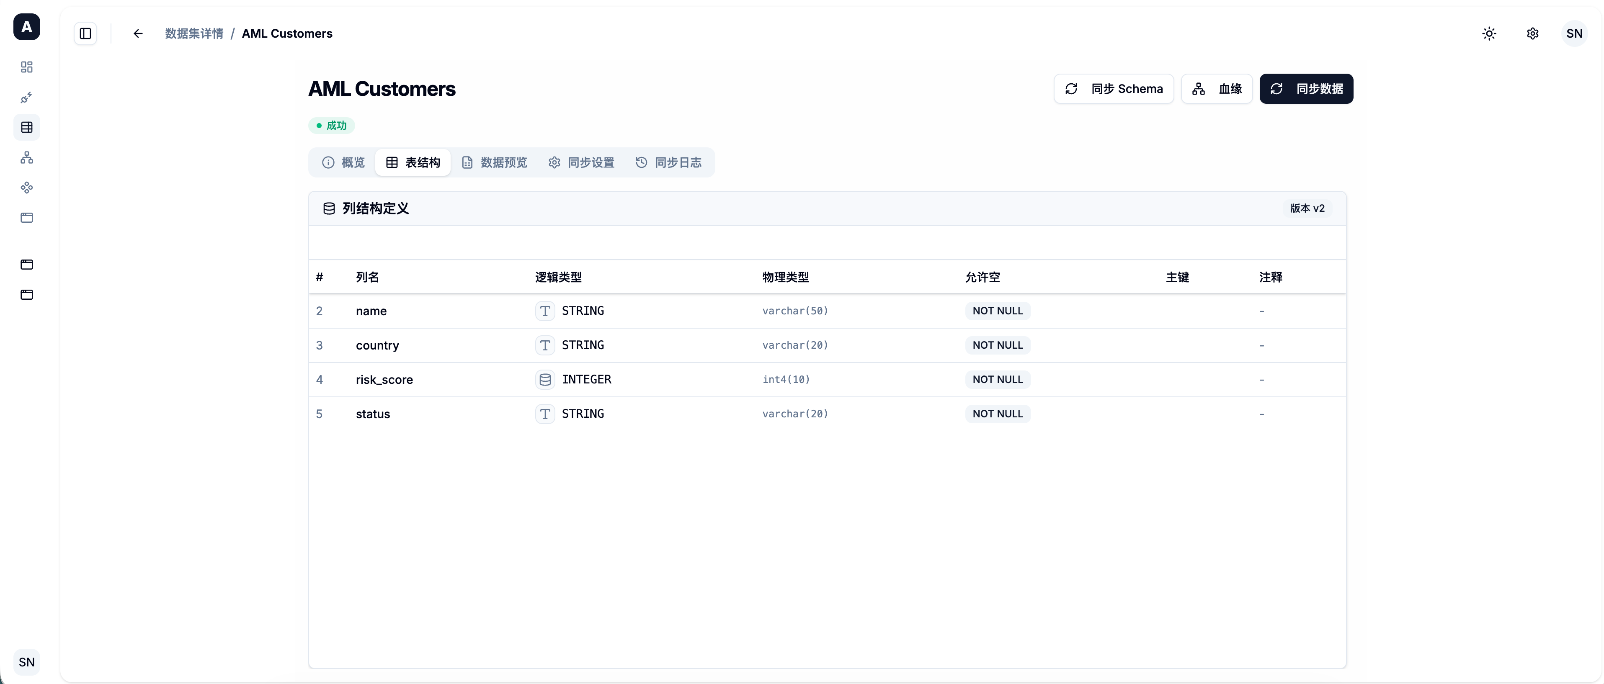Click the varchar(50) physical type value
Viewport: 1604px width, 684px height.
(x=795, y=311)
